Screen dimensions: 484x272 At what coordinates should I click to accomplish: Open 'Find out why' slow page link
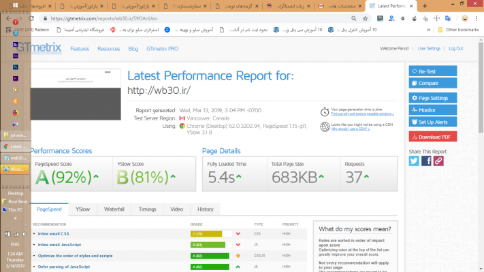362,114
